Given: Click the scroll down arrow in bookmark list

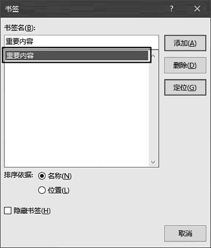Looking at the screenshot, I should coord(153,162).
